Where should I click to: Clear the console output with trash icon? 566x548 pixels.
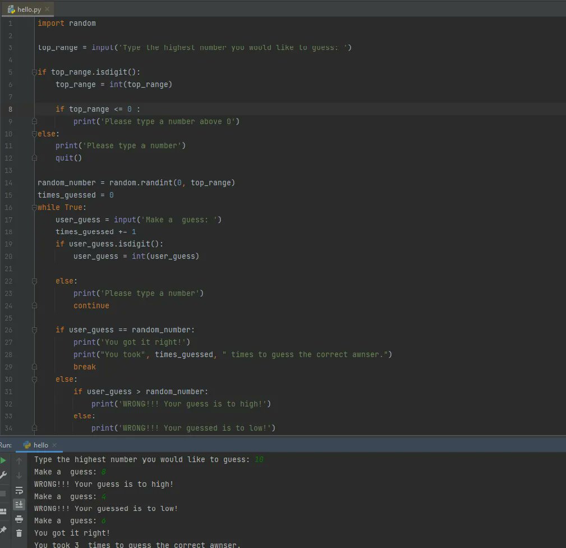click(x=19, y=533)
